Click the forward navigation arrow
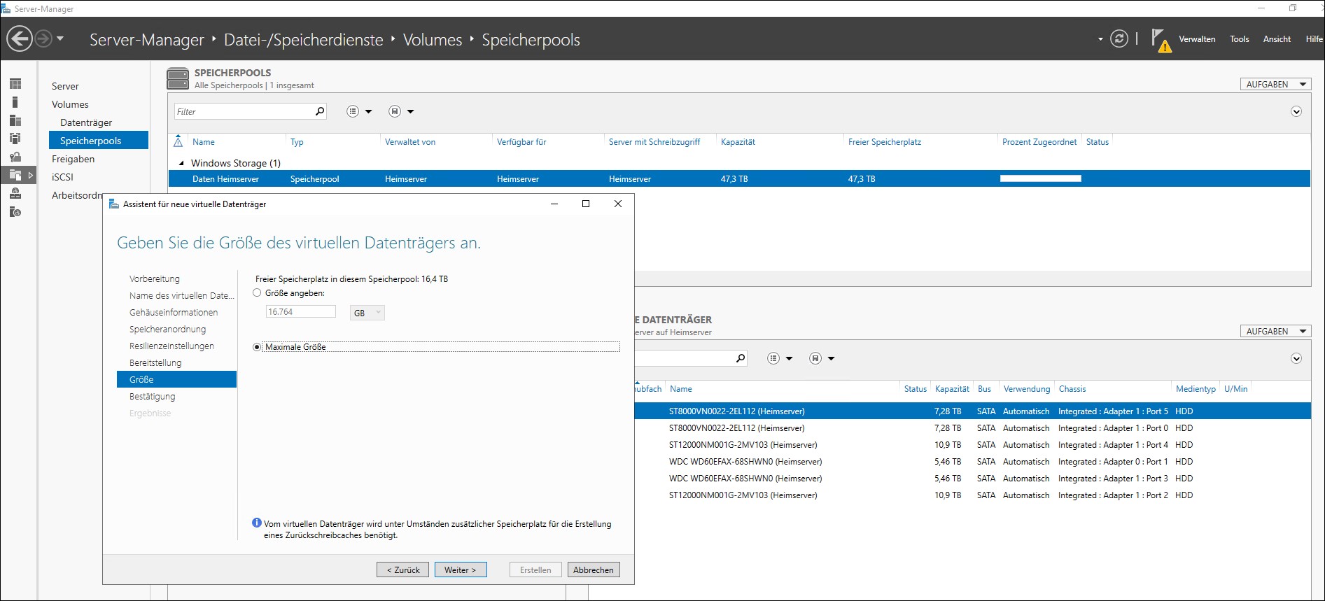1325x601 pixels. coord(43,38)
